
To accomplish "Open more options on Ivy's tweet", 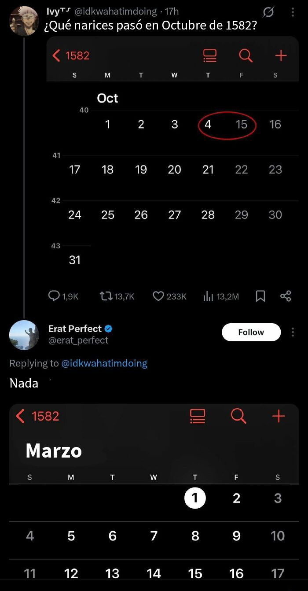I will coord(293,13).
